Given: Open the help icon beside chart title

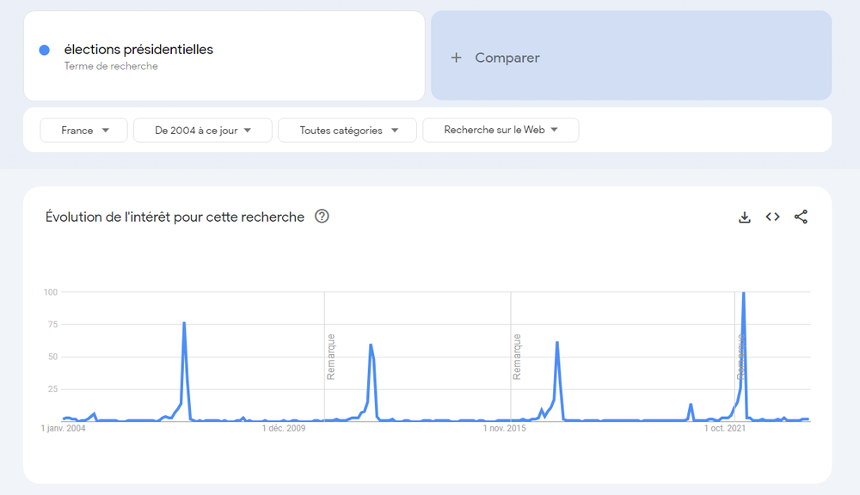Looking at the screenshot, I should pyautogui.click(x=322, y=217).
